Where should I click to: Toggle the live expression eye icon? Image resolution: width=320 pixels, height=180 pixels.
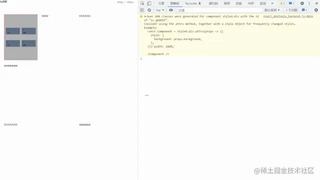171,10
